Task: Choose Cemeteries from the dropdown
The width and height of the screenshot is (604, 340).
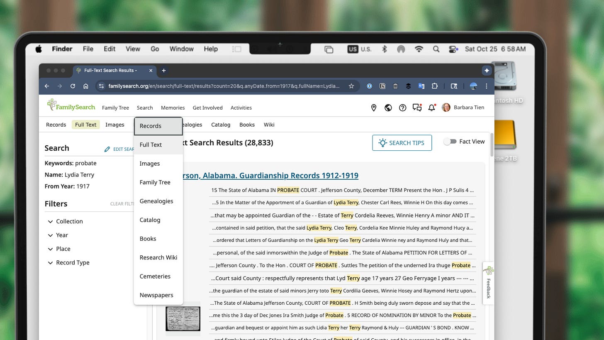Action: (158, 276)
